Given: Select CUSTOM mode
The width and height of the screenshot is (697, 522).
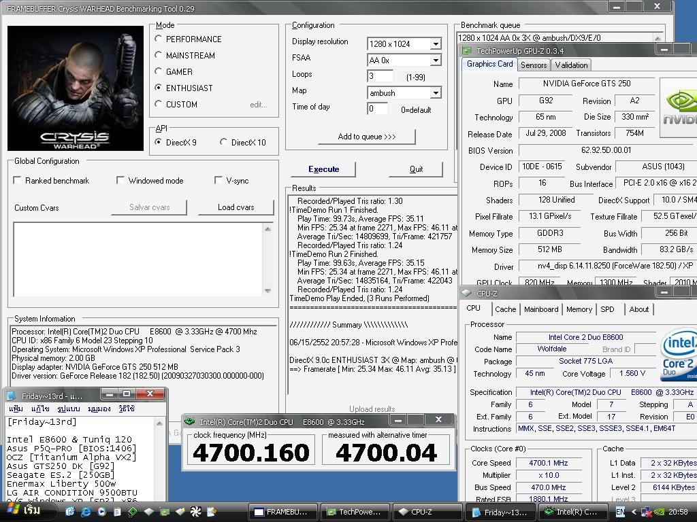Looking at the screenshot, I should (158, 104).
